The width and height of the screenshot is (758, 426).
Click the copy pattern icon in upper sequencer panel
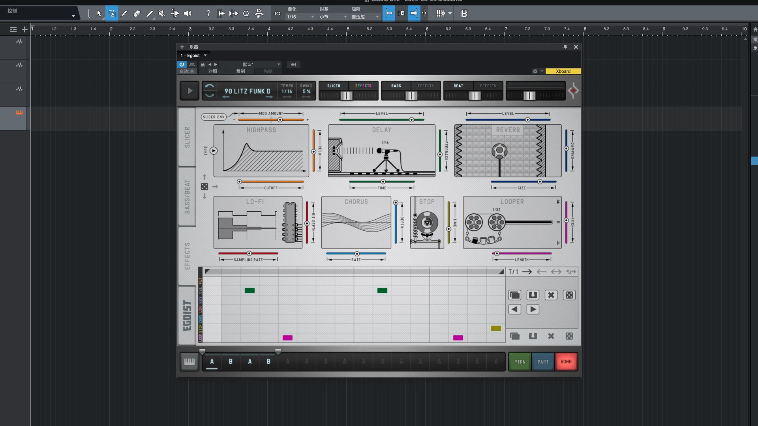coord(515,295)
